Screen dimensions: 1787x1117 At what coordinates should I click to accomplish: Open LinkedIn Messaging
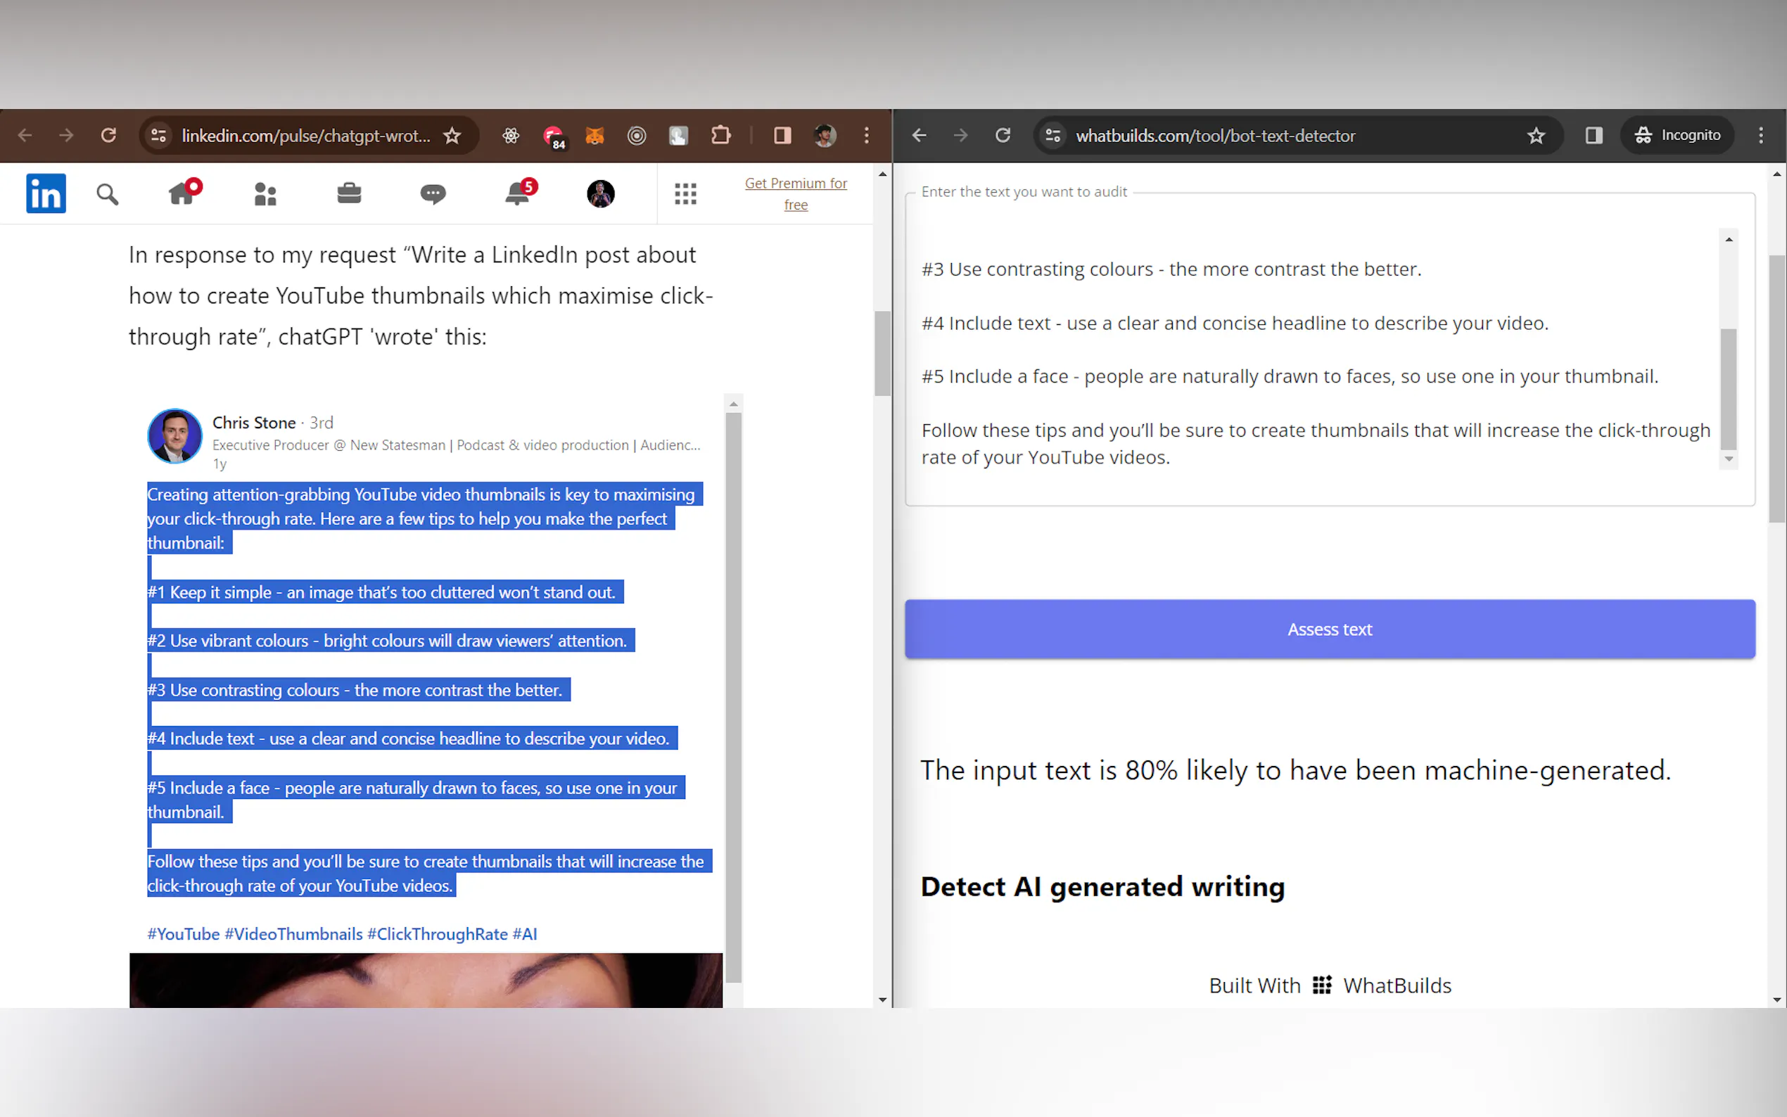tap(433, 193)
